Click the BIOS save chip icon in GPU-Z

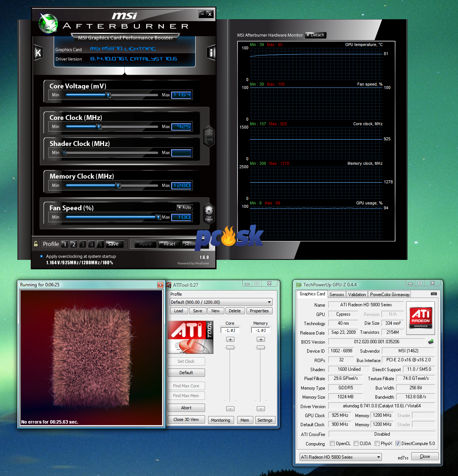pyautogui.click(x=431, y=342)
